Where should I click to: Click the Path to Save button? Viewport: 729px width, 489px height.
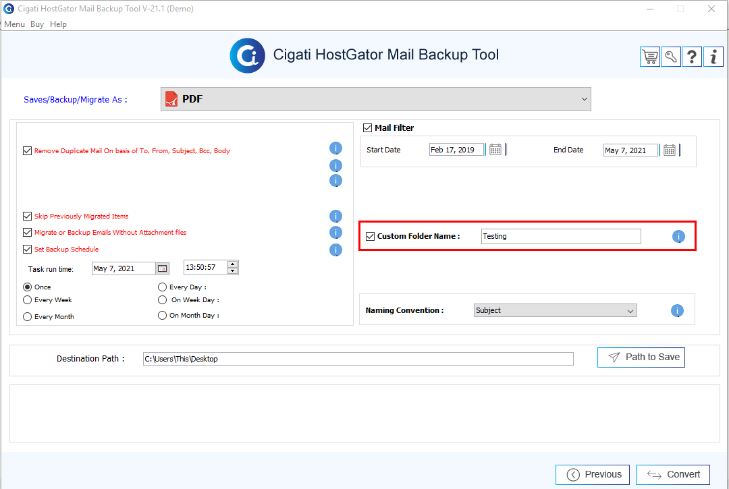coord(641,357)
